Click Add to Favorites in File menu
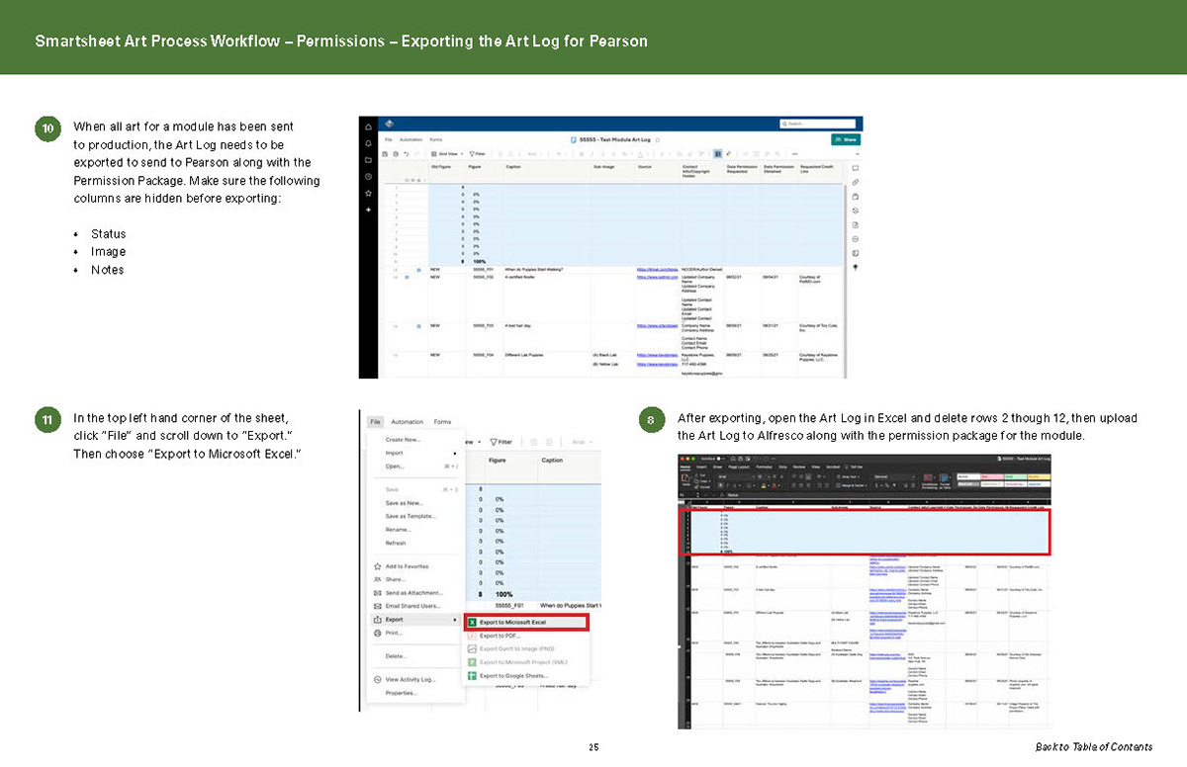 coord(402,566)
